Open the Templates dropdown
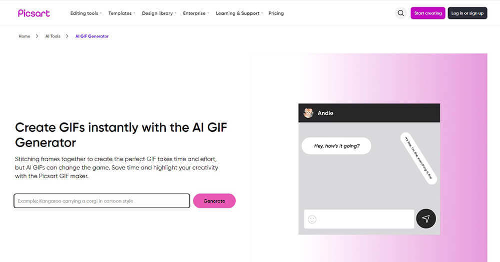The width and height of the screenshot is (500, 262). coord(121,13)
